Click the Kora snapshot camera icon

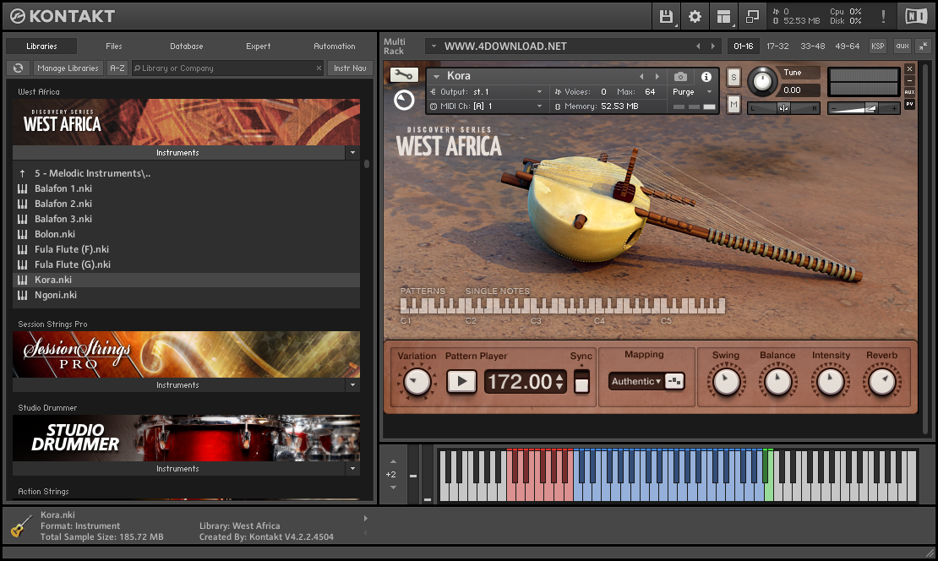(680, 77)
